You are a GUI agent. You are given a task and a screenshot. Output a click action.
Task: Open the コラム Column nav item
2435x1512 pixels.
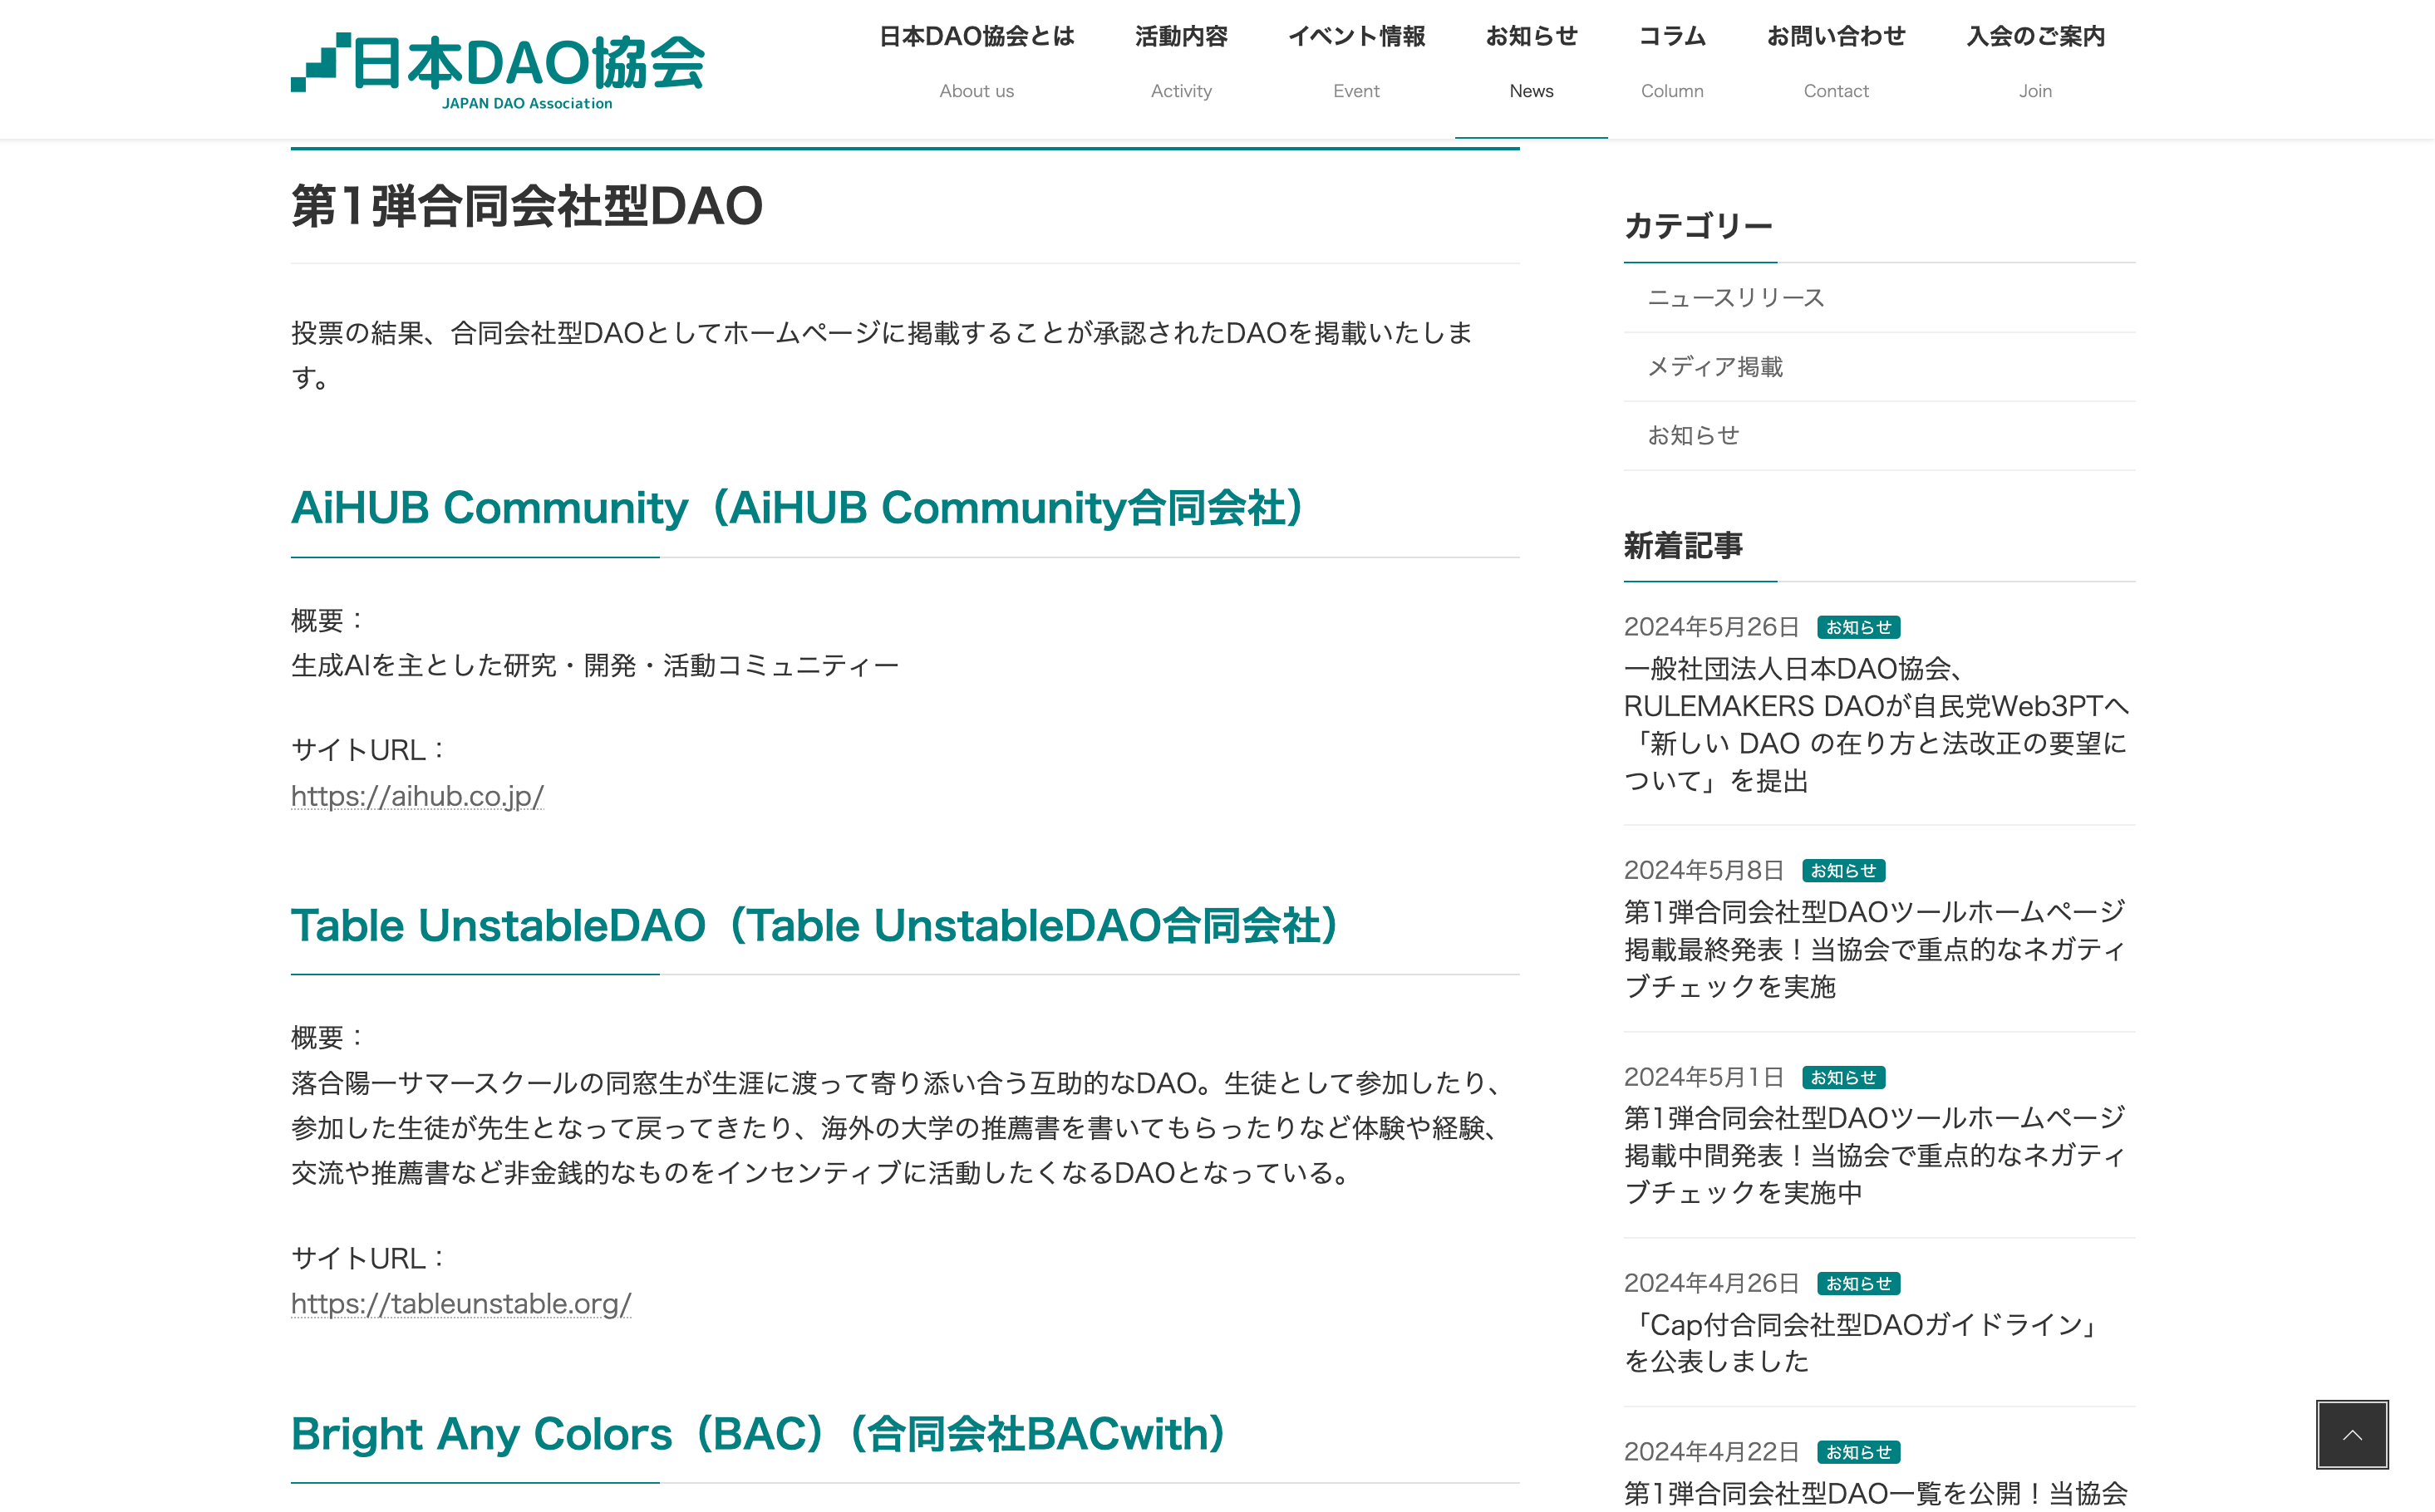click(x=1672, y=63)
